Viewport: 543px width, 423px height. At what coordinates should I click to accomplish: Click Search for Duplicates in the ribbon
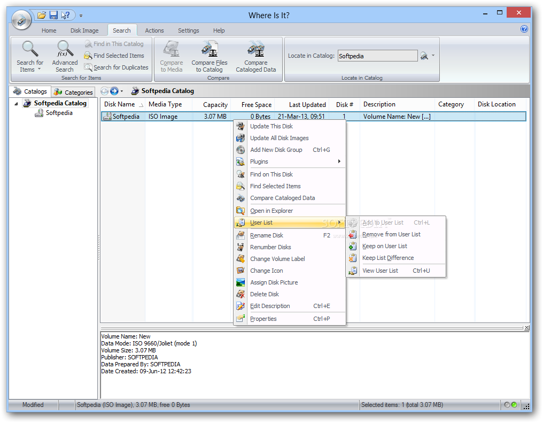click(x=117, y=67)
